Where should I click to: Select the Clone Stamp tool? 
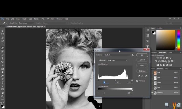[x=3, y=58]
